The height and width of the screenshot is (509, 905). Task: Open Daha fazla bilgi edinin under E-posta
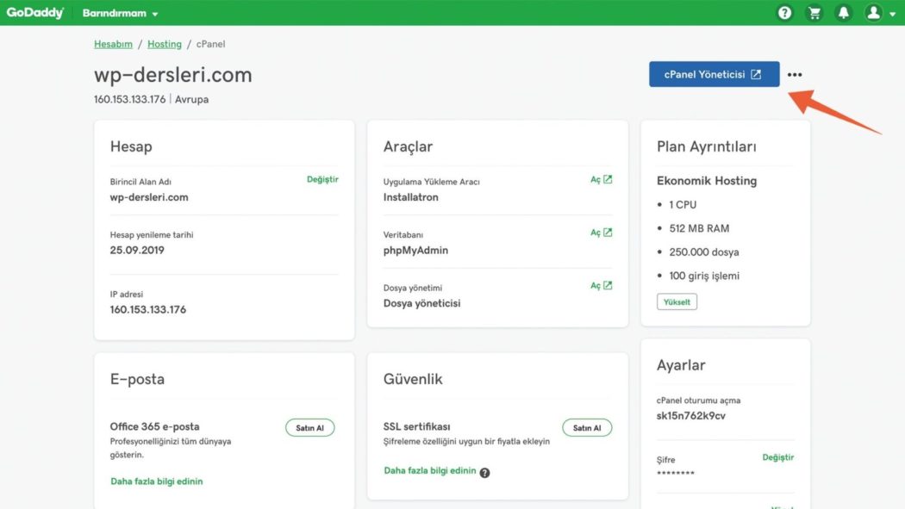pyautogui.click(x=156, y=481)
